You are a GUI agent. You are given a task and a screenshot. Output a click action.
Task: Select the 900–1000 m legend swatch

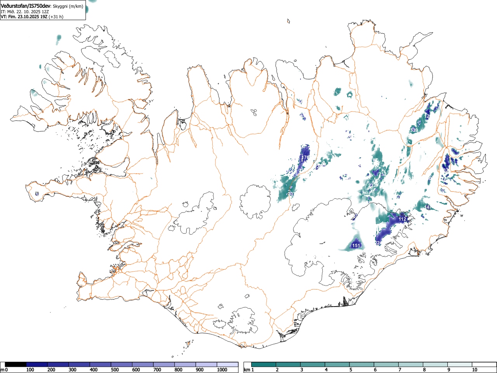coord(206,364)
